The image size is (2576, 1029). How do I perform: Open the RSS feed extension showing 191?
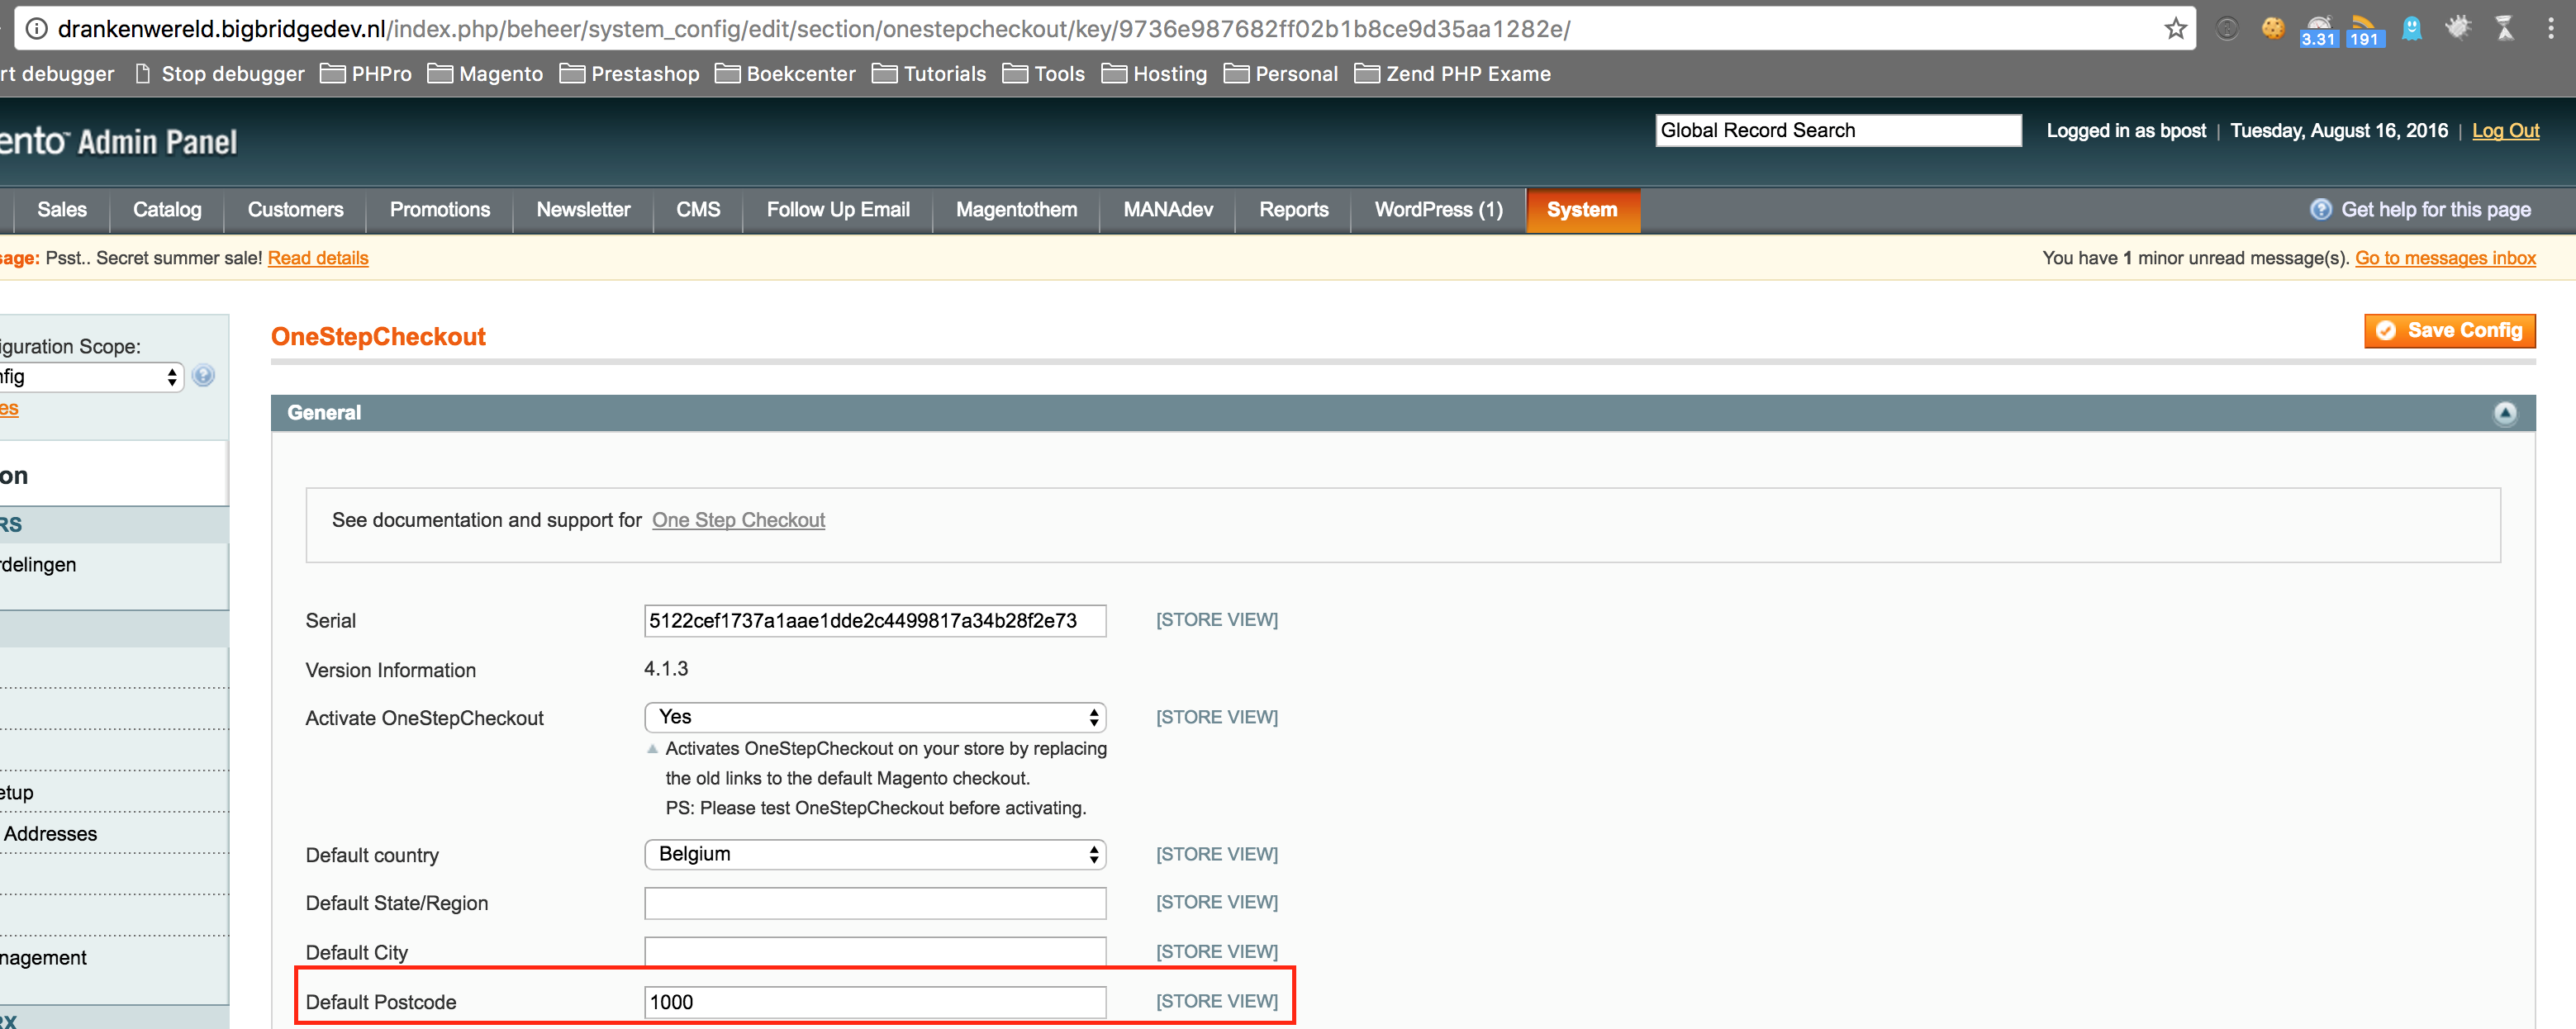pyautogui.click(x=2364, y=30)
